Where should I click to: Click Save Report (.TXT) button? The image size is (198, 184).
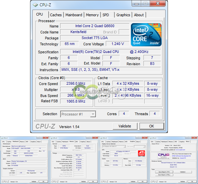click(164, 172)
